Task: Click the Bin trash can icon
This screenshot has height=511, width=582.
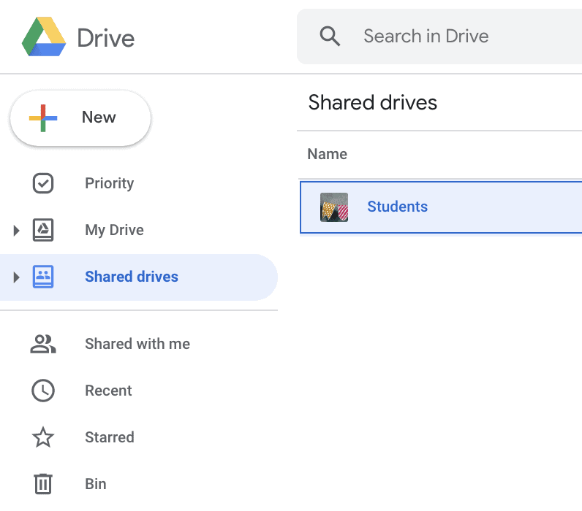Action: 43,484
